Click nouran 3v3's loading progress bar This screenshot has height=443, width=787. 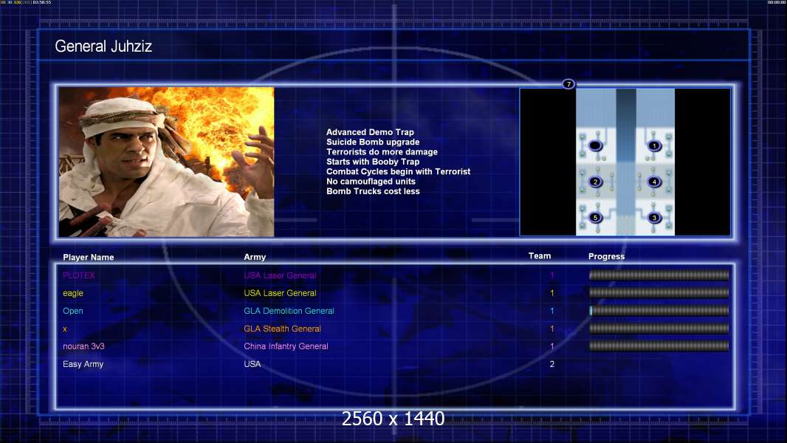coord(659,346)
